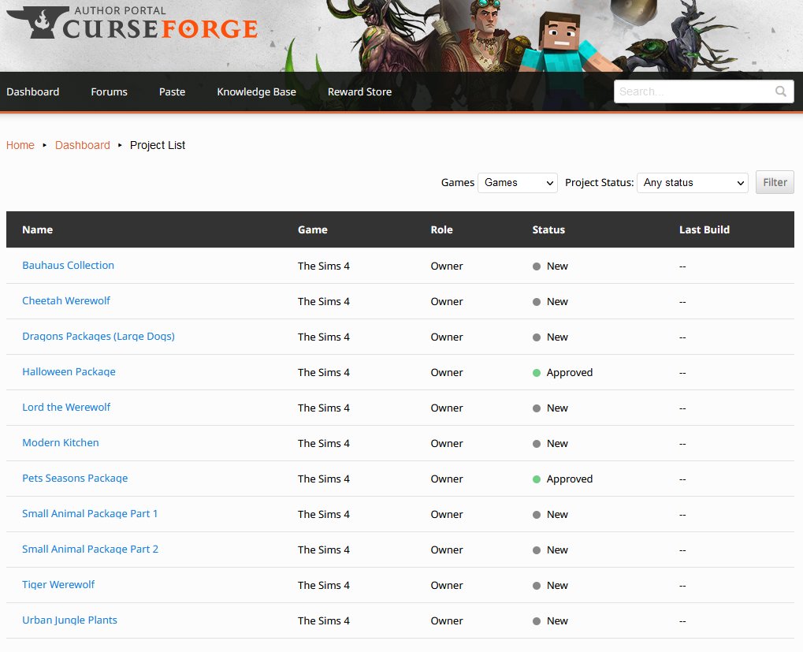Expand the Project Status dropdown

coord(693,182)
